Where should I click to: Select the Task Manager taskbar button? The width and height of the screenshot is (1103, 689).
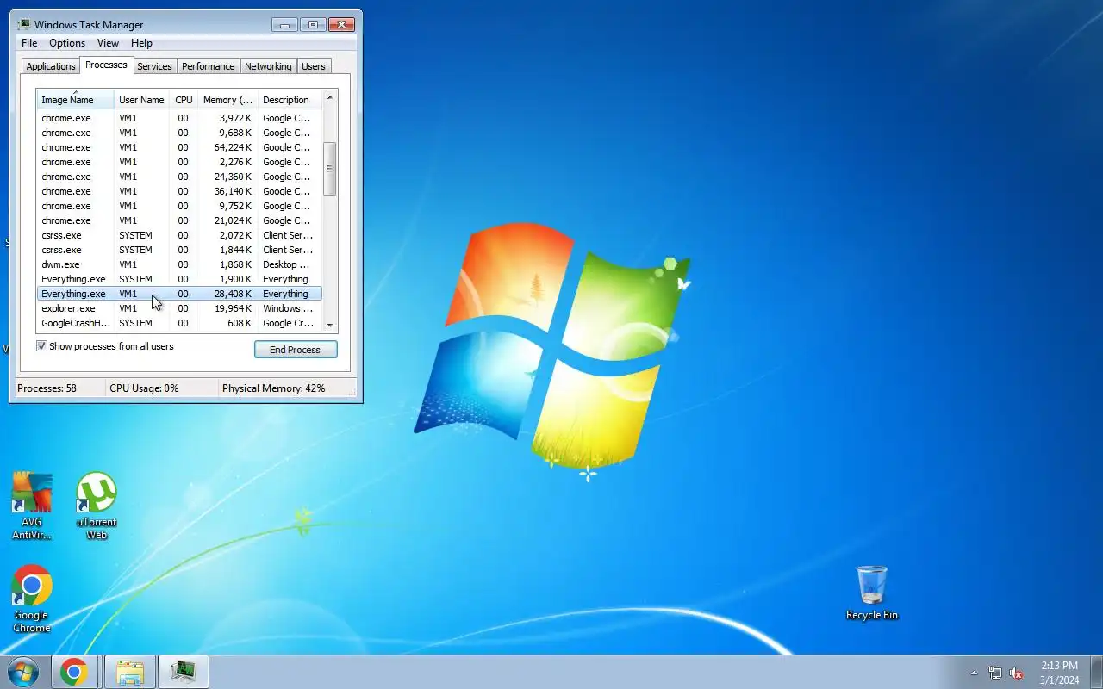pyautogui.click(x=184, y=672)
